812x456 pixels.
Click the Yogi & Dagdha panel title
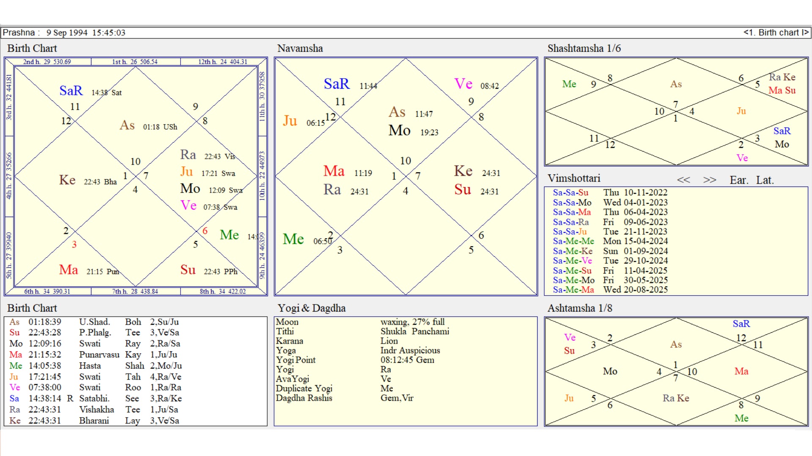312,308
